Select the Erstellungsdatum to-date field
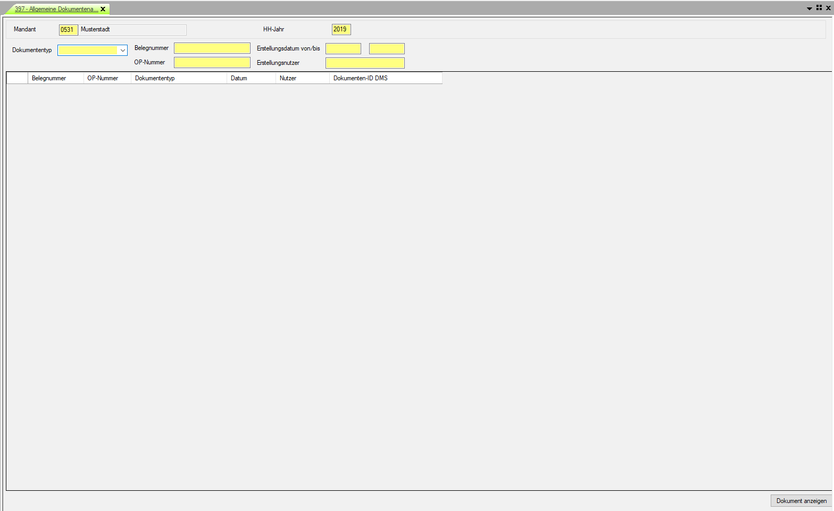This screenshot has height=511, width=834. [387, 49]
